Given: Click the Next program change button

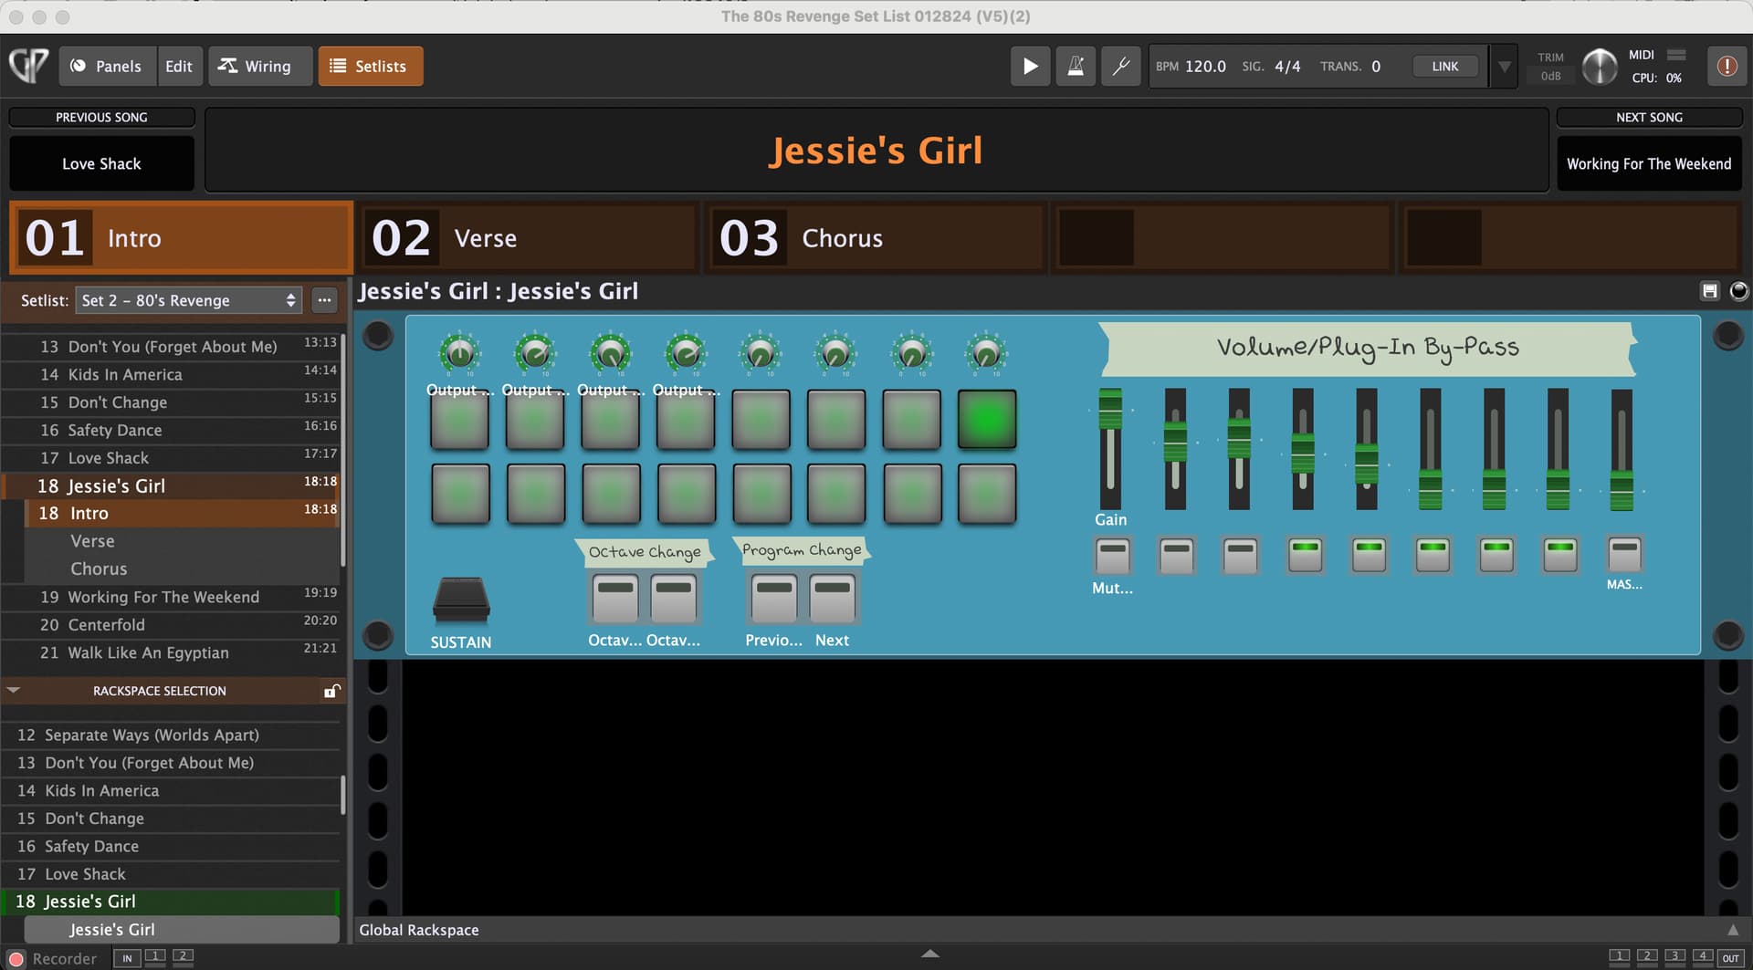Looking at the screenshot, I should (832, 597).
